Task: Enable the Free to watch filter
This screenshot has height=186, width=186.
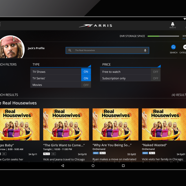Action: (x=156, y=72)
